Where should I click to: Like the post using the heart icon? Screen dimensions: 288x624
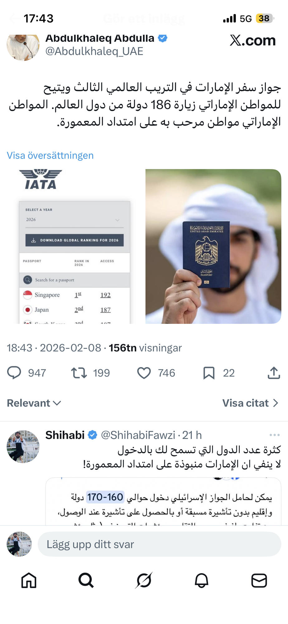point(144,373)
